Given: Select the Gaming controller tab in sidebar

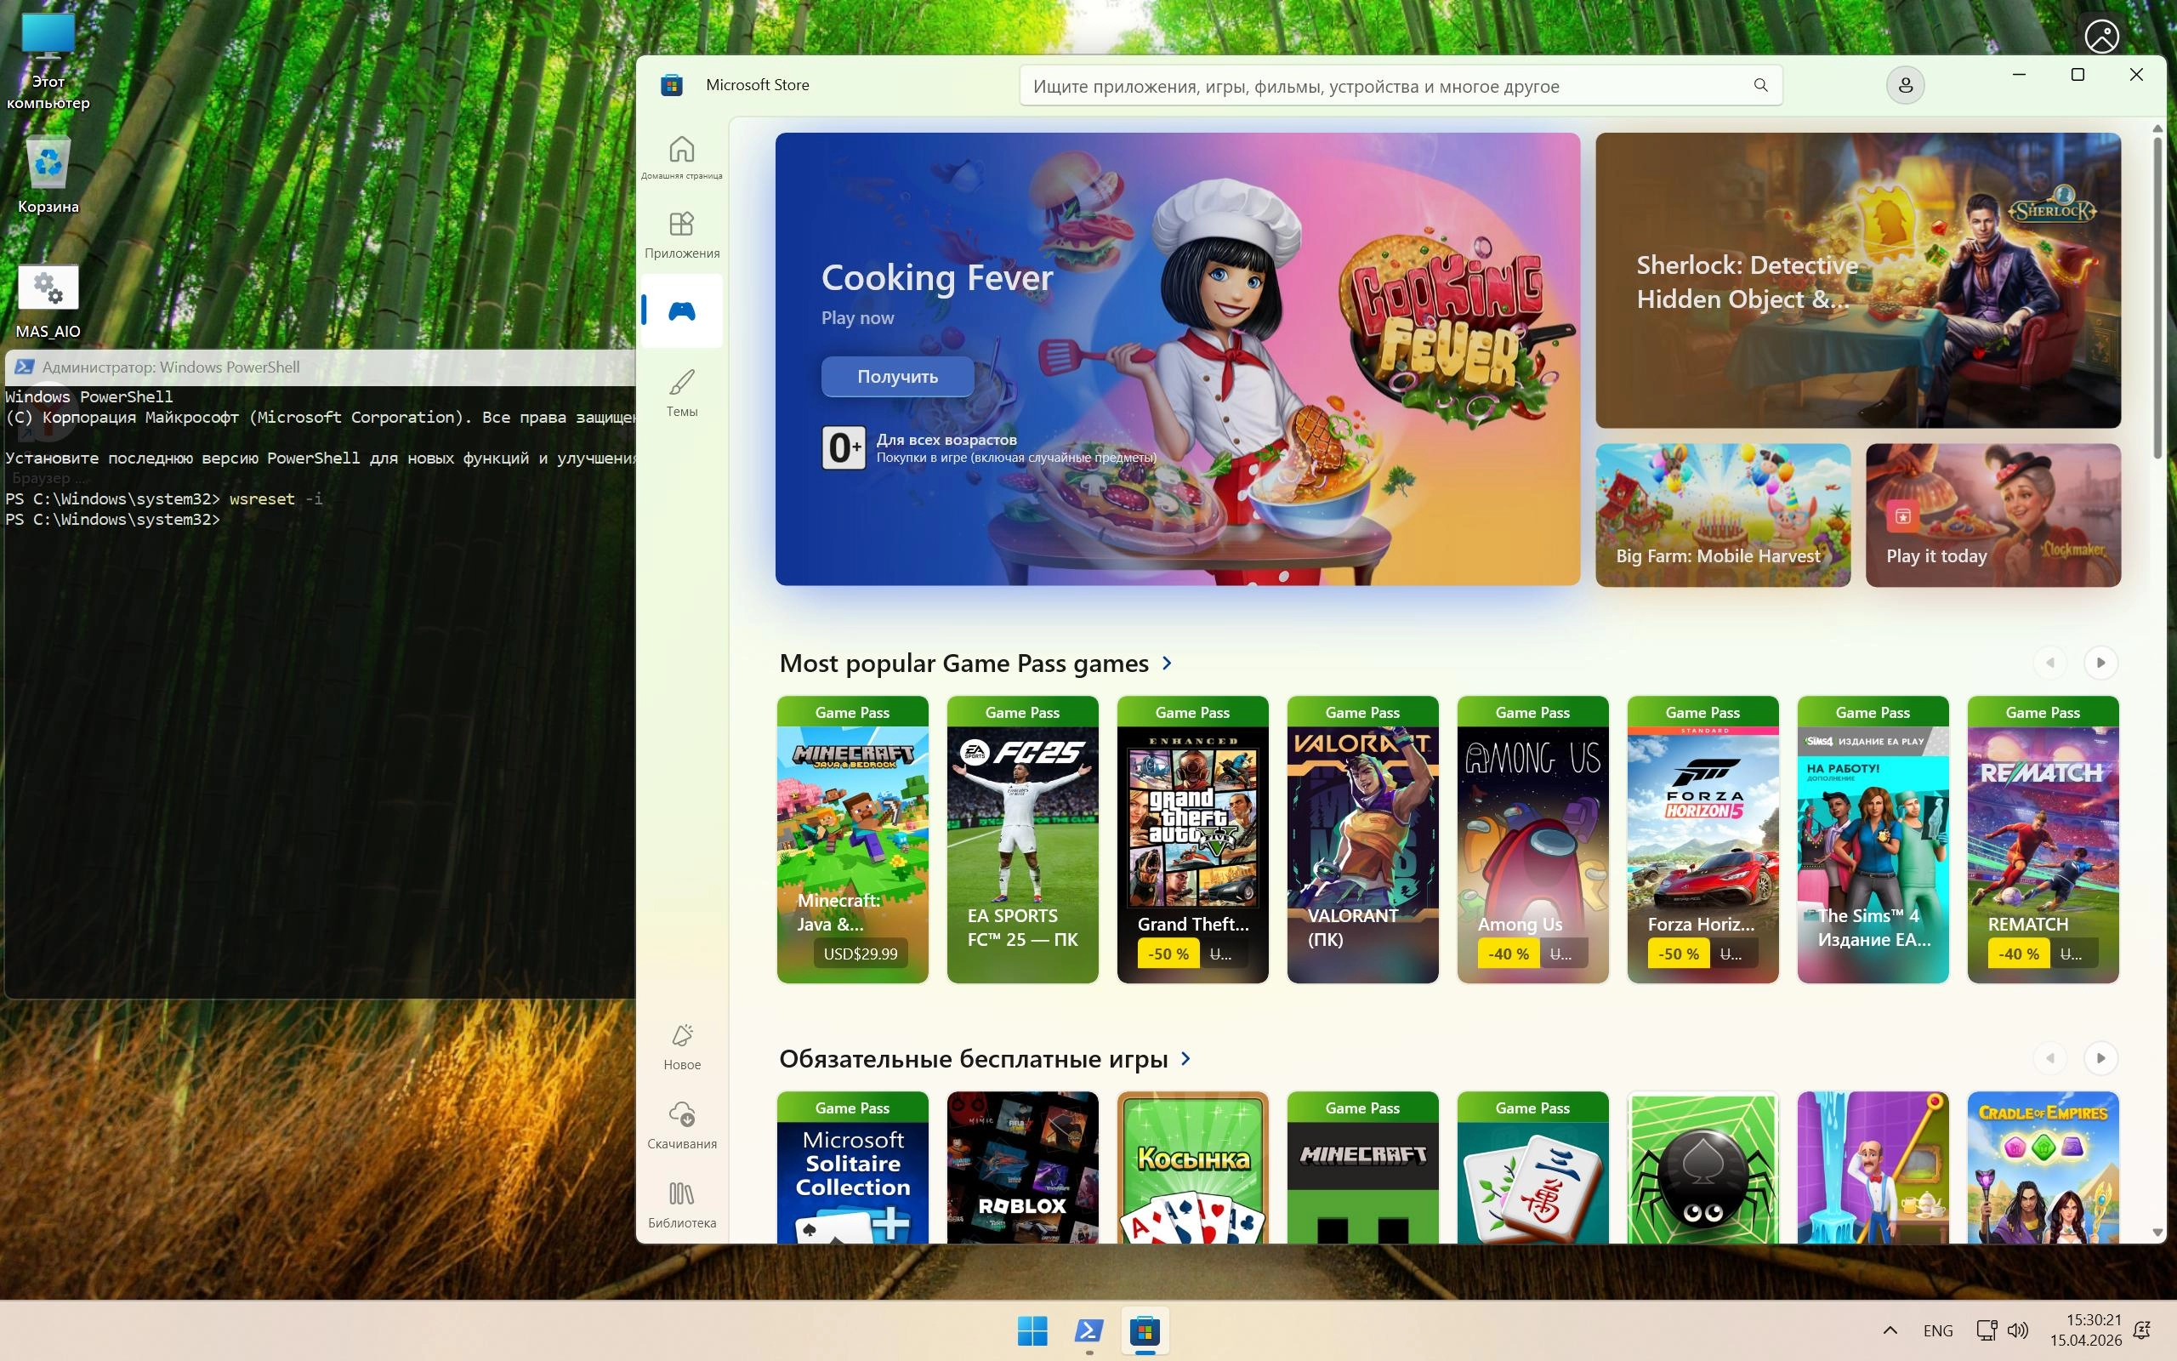Looking at the screenshot, I should coord(681,311).
